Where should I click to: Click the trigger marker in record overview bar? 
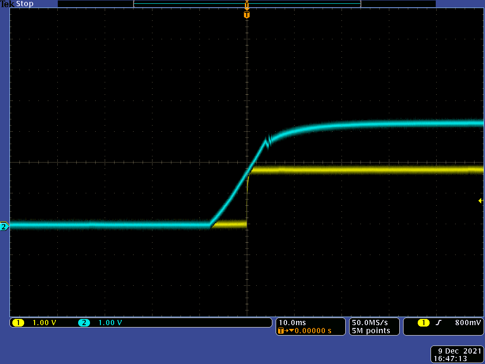[246, 4]
